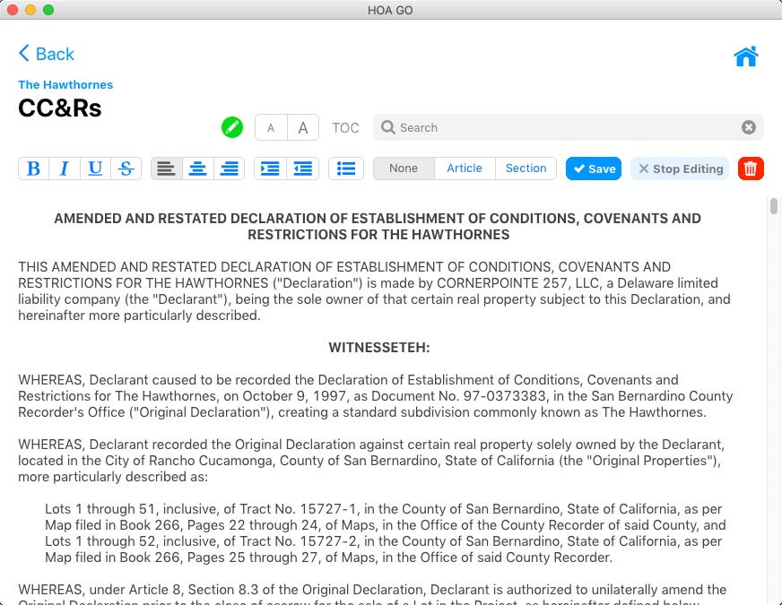Select the None heading style

click(404, 169)
